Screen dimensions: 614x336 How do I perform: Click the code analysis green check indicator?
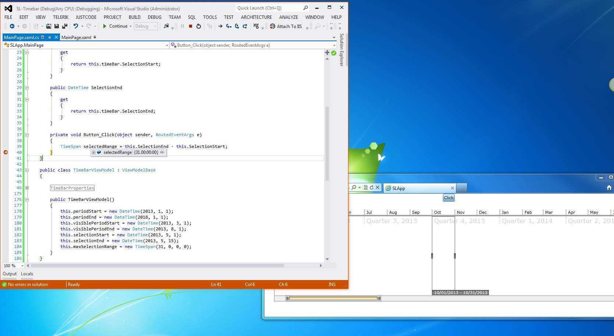pyautogui.click(x=334, y=53)
